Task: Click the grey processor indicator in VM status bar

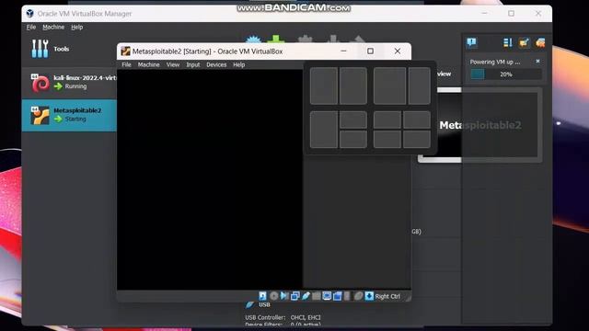Action: coord(347,296)
